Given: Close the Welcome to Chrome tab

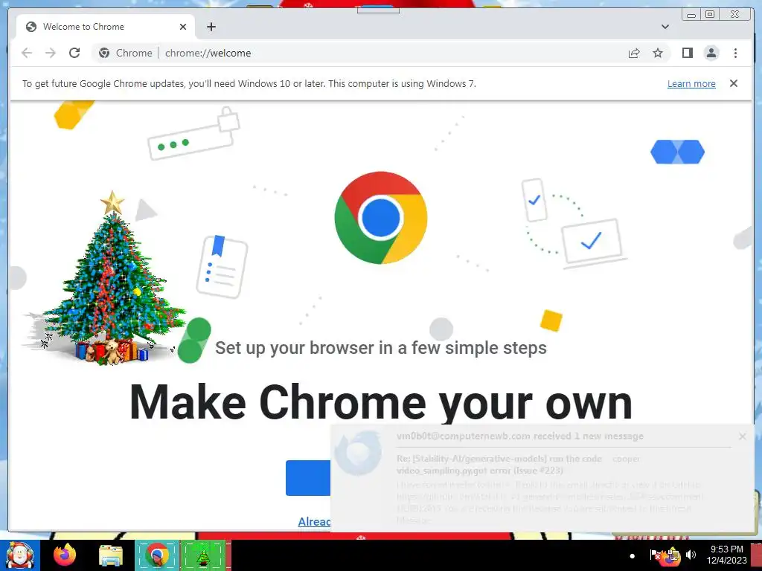Looking at the screenshot, I should tap(183, 27).
